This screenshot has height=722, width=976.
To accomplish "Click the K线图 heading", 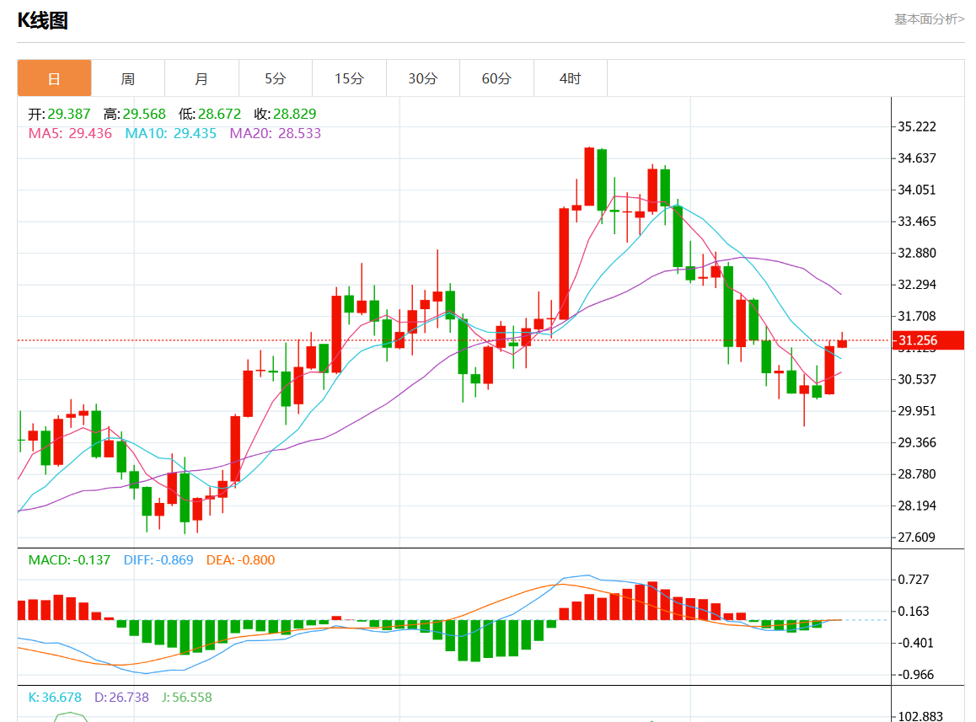I will [42, 20].
